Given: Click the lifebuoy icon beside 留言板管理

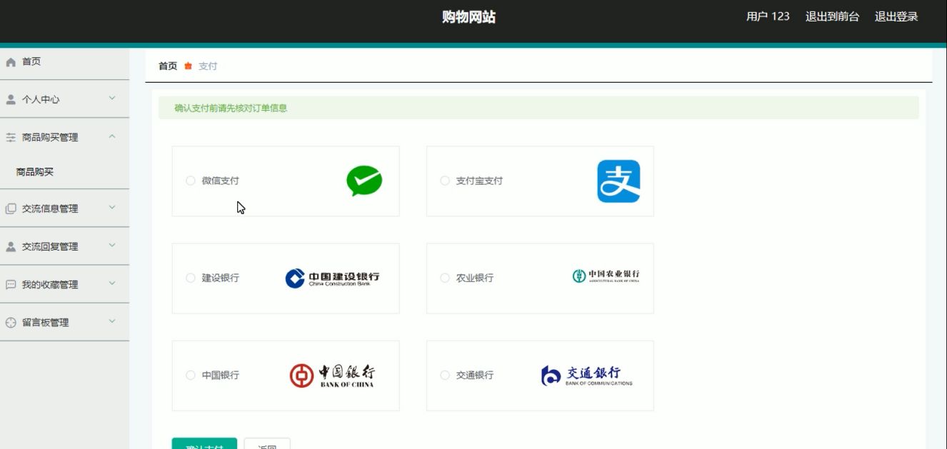Looking at the screenshot, I should (x=11, y=323).
